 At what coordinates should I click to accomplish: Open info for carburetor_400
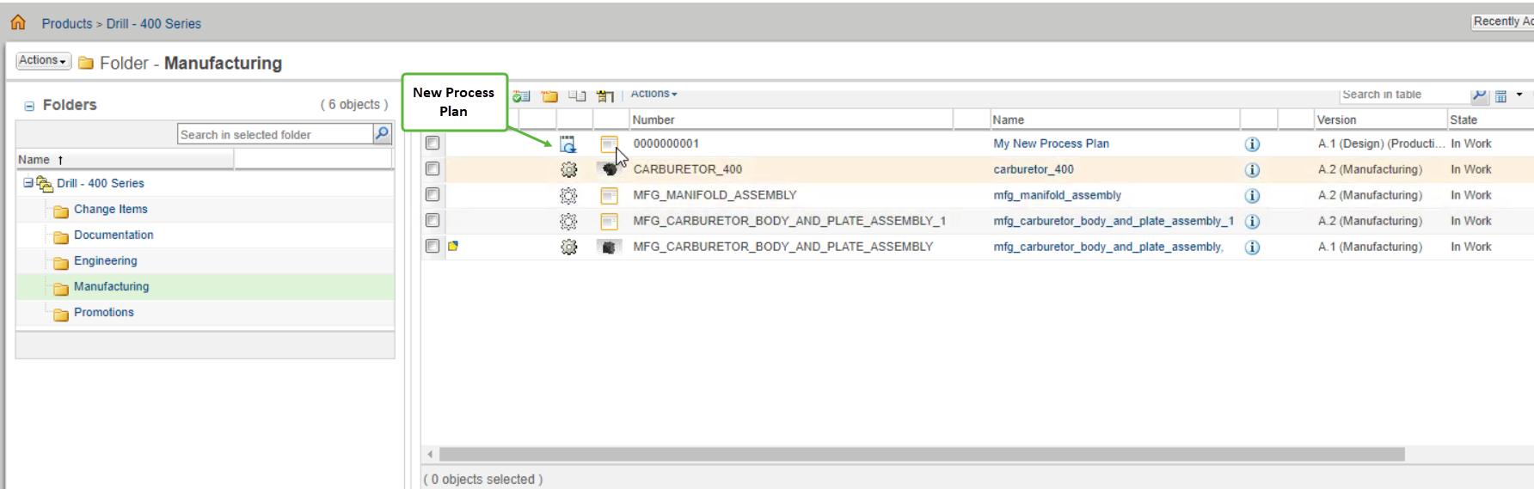pos(1253,170)
